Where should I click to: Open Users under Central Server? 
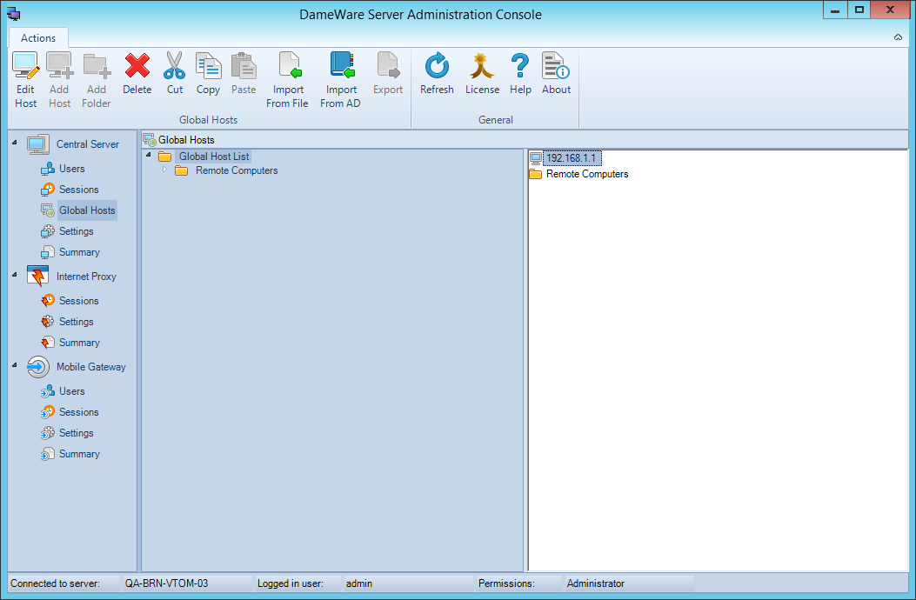[72, 169]
